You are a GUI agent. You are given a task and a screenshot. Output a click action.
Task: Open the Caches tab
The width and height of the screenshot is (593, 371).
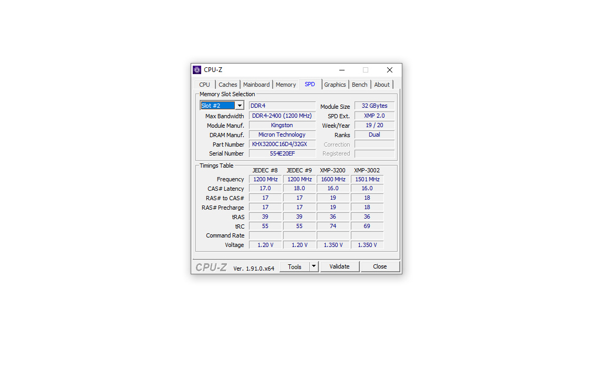point(227,85)
